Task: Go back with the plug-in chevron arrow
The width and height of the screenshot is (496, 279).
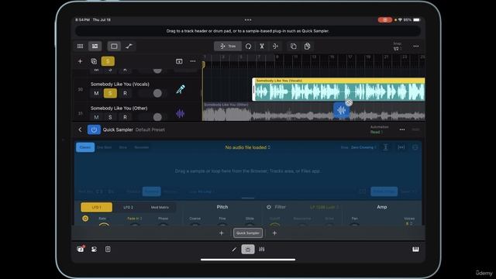Action: pos(80,129)
